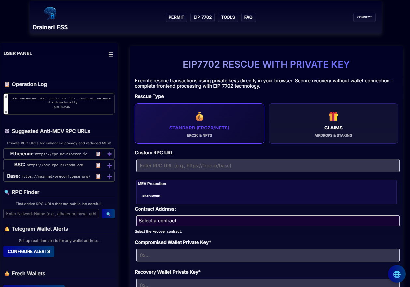Select the CLAIMS airdrops & staking rescue type
The width and height of the screenshot is (410, 287).
tap(333, 124)
